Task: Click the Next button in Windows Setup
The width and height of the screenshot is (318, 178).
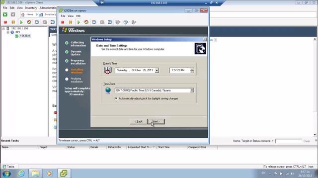Action: point(156,122)
